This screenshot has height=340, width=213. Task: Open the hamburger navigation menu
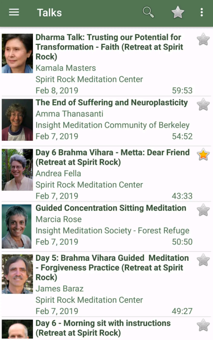tap(14, 12)
